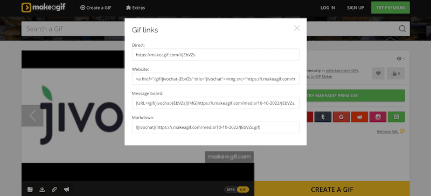Click the save disk icon
This screenshot has width=431, height=196.
coord(30,189)
